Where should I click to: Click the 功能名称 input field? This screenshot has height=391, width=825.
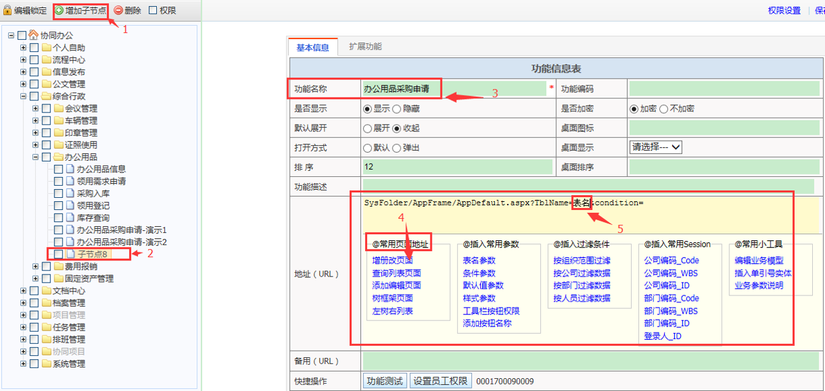click(x=454, y=88)
